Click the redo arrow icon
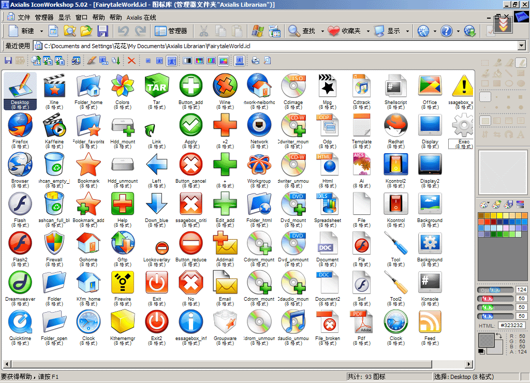The width and height of the screenshot is (530, 383). pos(140,31)
